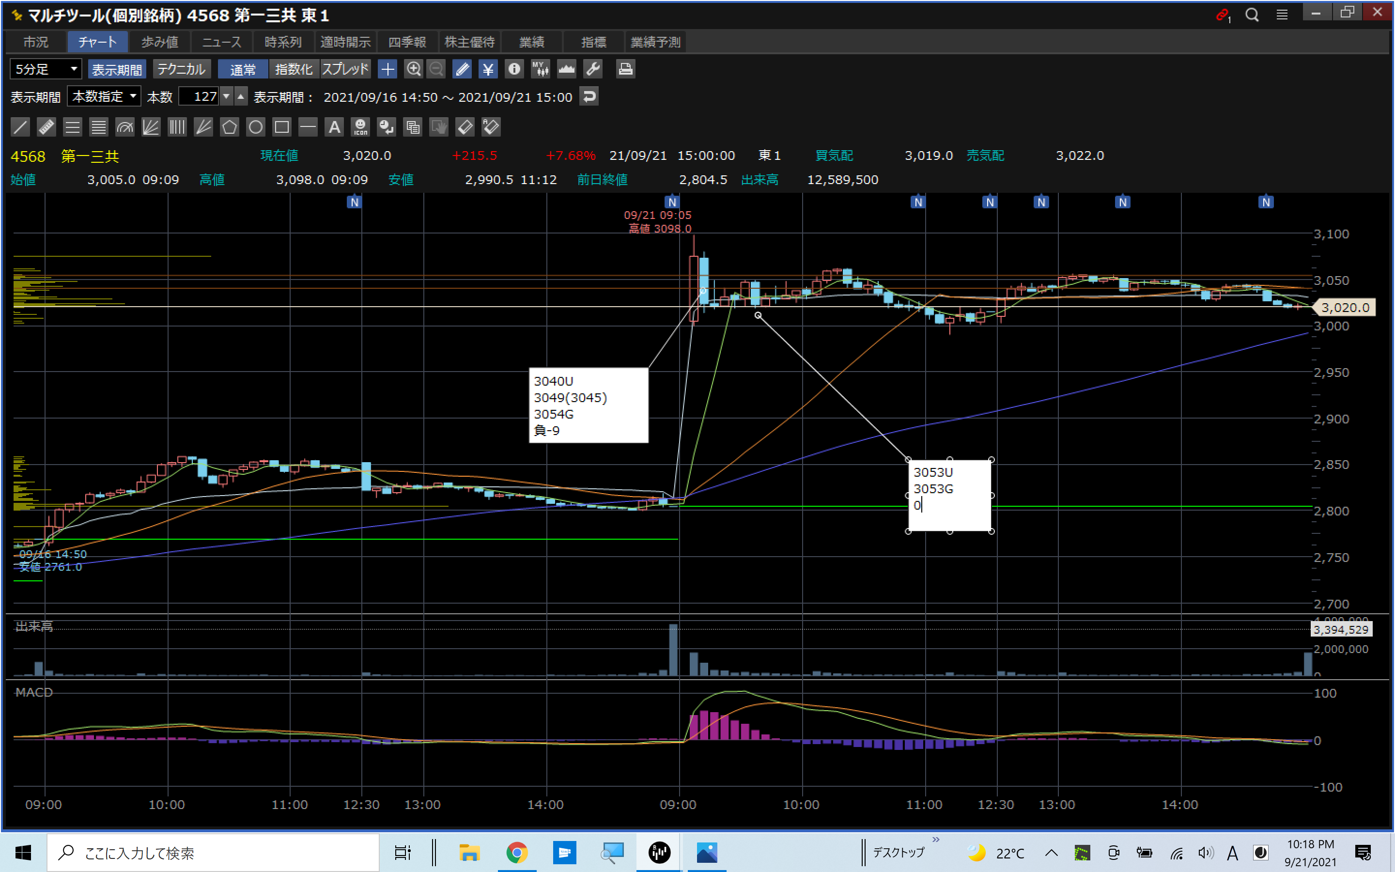This screenshot has height=872, width=1395.
Task: Switch to the 歩み値 tab
Action: [160, 42]
